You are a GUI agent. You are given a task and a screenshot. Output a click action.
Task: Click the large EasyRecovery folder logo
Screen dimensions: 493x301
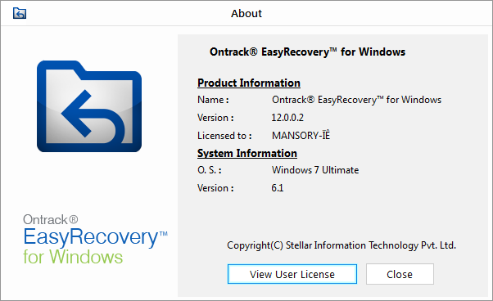[x=89, y=106]
